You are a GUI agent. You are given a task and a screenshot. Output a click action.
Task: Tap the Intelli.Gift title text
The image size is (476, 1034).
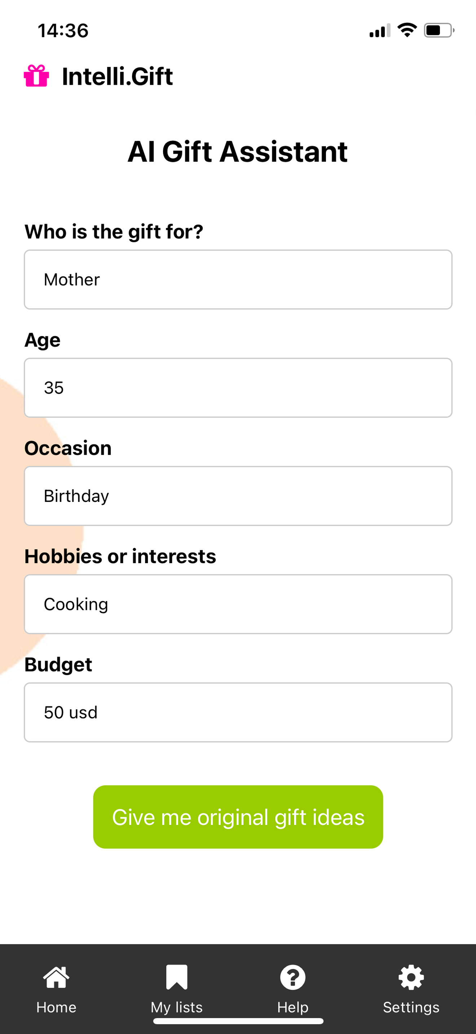point(117,76)
